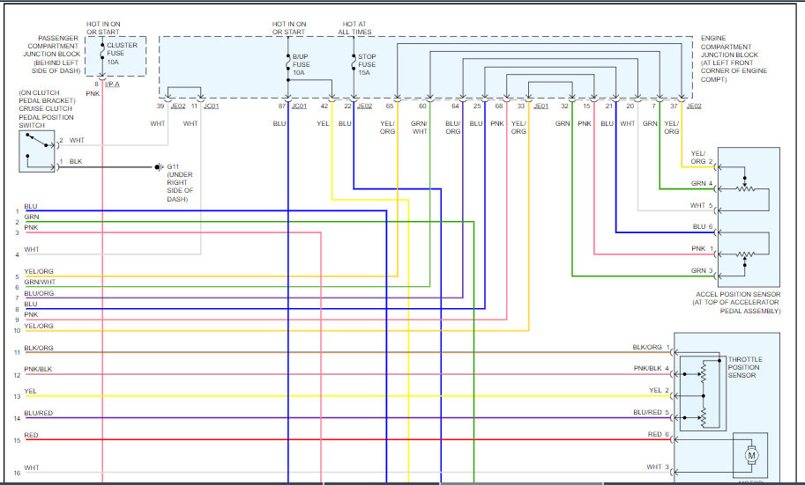Click the left-edge BLU/ORG label on line 7

[x=39, y=294]
